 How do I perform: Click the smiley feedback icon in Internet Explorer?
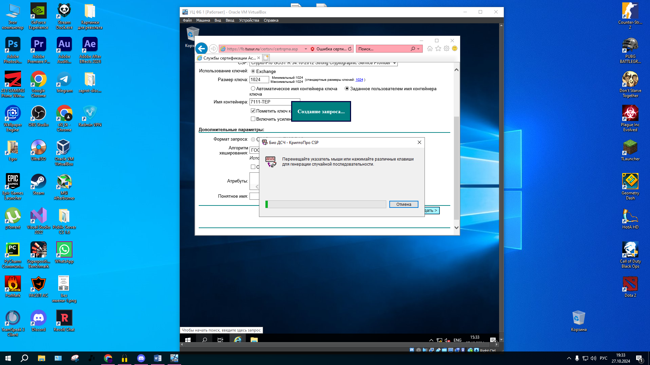tap(455, 48)
